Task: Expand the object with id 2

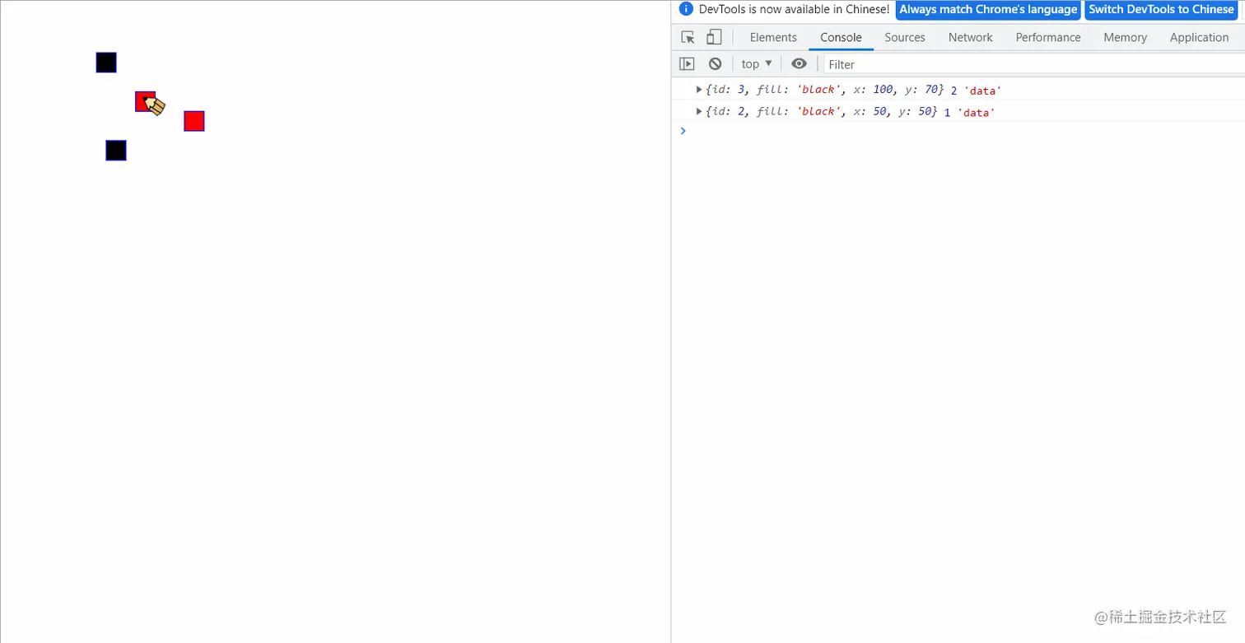Action: (698, 111)
